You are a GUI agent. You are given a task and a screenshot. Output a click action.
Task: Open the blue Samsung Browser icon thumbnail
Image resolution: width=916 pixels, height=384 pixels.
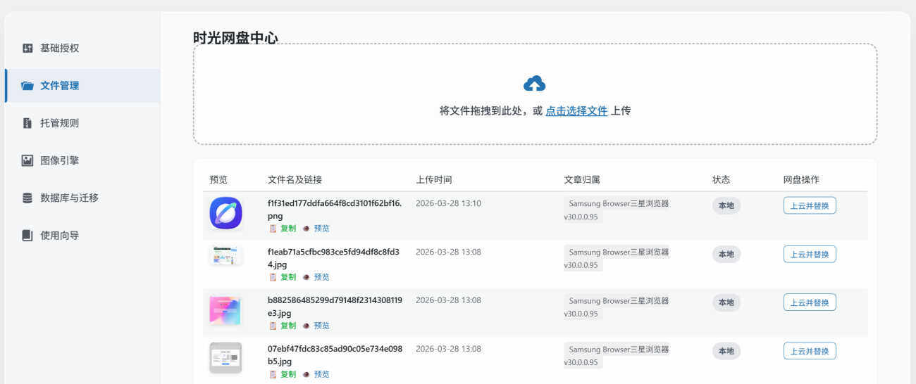click(225, 212)
